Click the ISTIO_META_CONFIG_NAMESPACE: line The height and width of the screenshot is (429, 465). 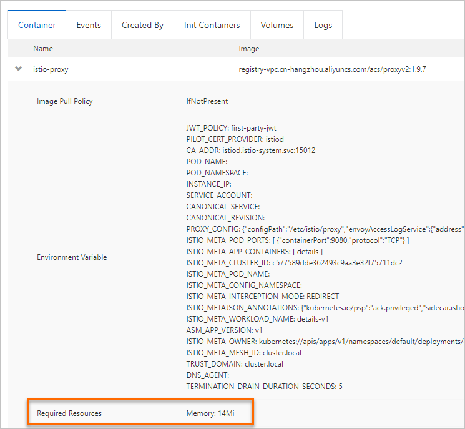pyautogui.click(x=244, y=285)
